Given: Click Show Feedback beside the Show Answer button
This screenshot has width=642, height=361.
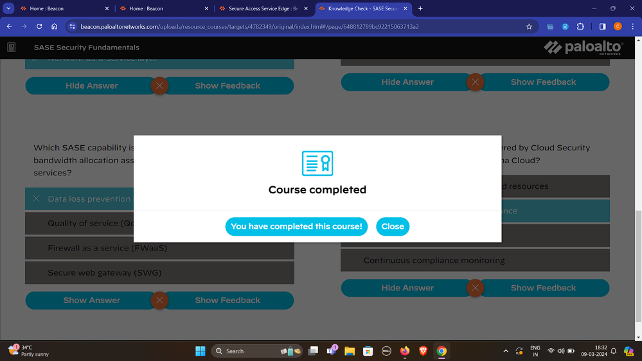Looking at the screenshot, I should [x=227, y=300].
